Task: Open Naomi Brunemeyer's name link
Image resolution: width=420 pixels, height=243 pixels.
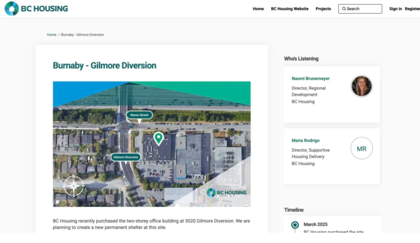Action: pos(311,79)
